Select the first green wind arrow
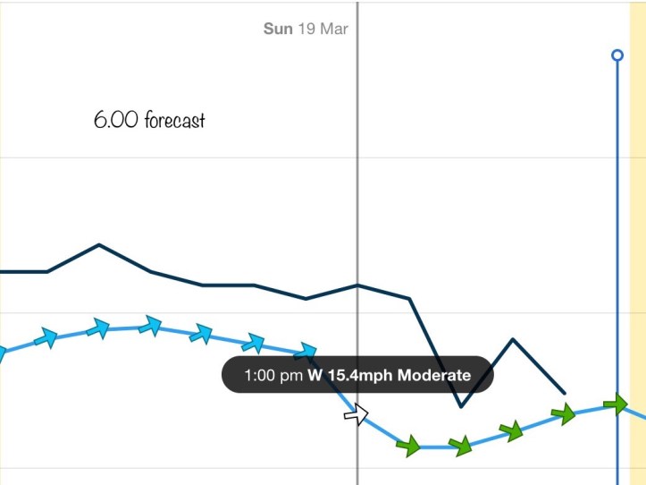The height and width of the screenshot is (485, 646). pos(408,445)
